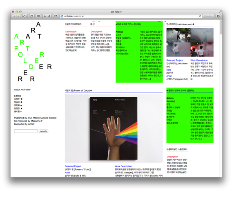
Task: Open the Look down on photo thumbnail
Action: pos(190,43)
